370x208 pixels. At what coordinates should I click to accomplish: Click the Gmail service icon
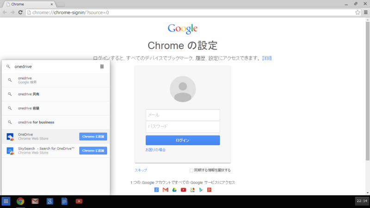[x=166, y=190]
